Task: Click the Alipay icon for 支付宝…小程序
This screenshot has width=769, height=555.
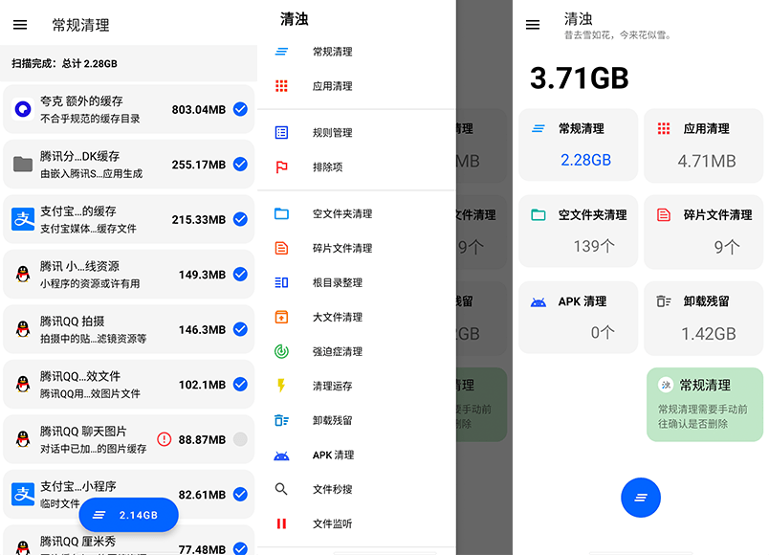Action: (x=23, y=494)
